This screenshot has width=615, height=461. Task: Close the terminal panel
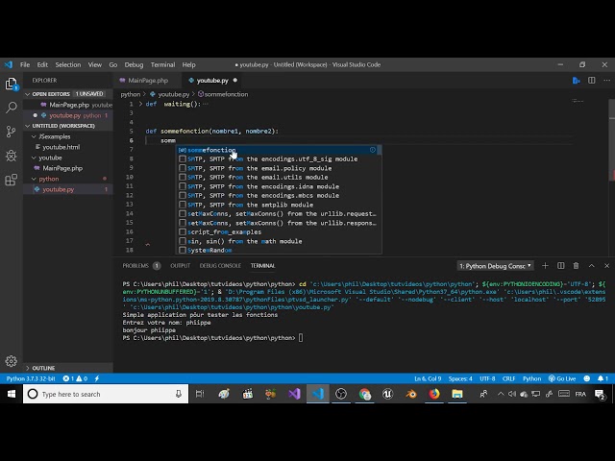[x=606, y=266]
